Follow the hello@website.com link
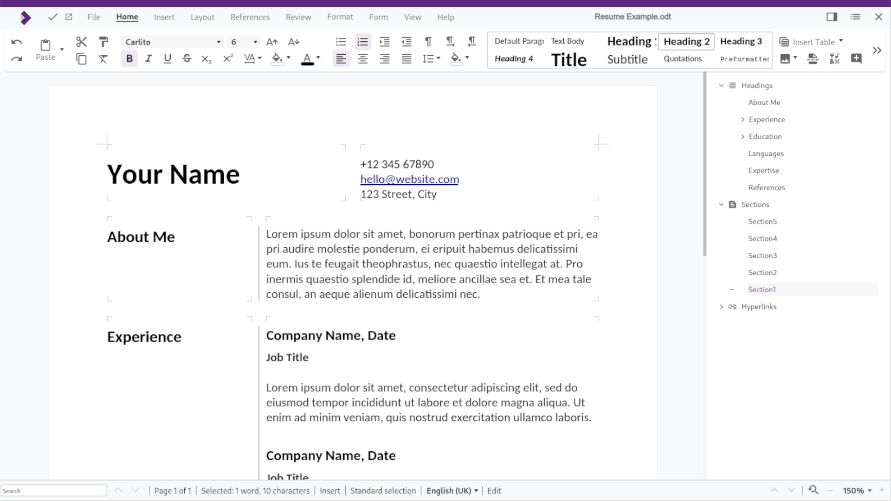This screenshot has width=891, height=501. click(409, 179)
